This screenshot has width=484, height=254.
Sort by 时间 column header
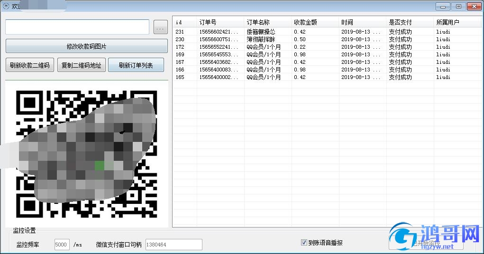[x=363, y=22]
